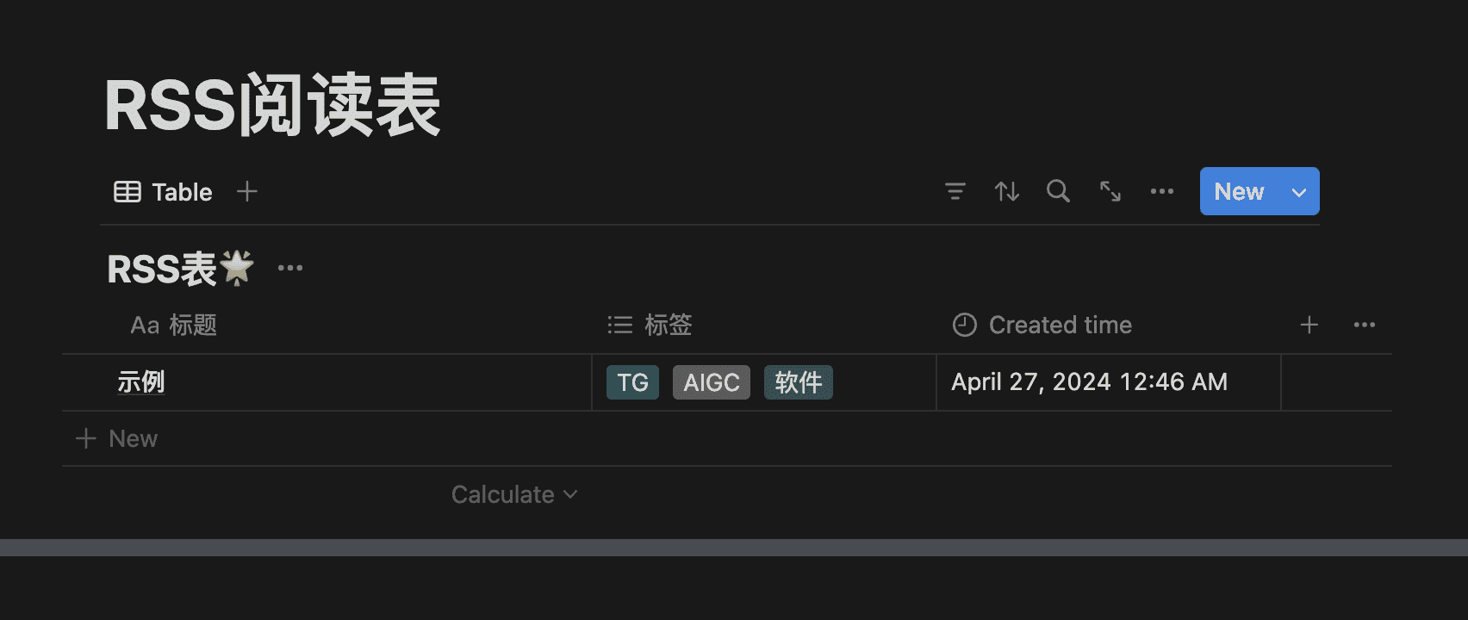The image size is (1468, 620).
Task: Open the 示例 row page
Action: point(141,381)
